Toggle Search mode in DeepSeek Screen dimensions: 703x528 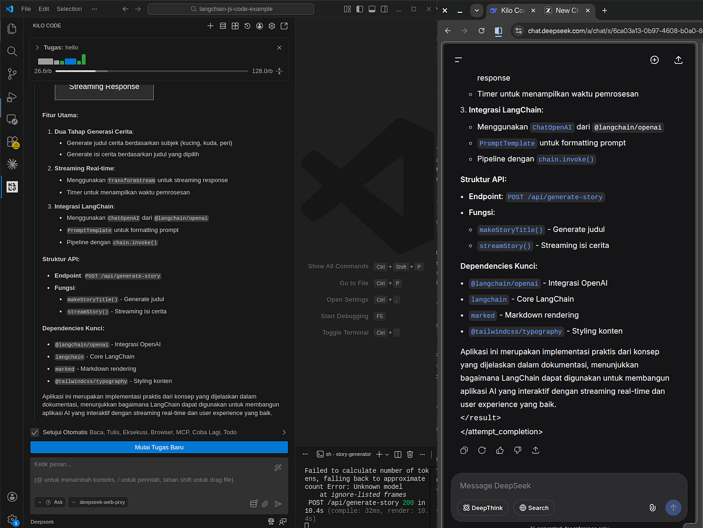pos(534,507)
